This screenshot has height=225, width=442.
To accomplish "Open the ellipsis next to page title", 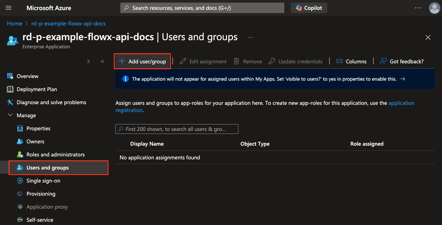I will click(251, 38).
